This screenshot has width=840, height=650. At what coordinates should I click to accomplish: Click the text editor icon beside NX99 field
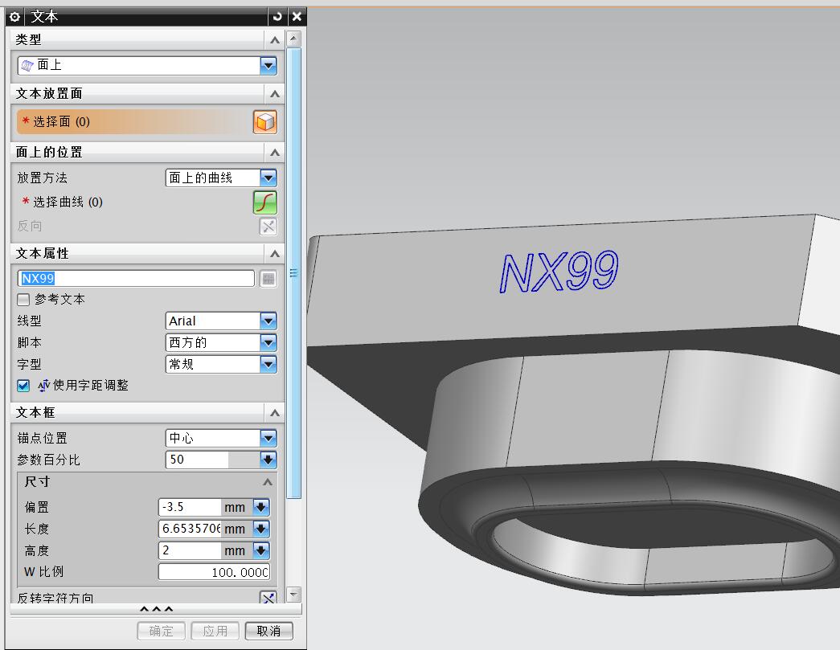click(x=268, y=278)
